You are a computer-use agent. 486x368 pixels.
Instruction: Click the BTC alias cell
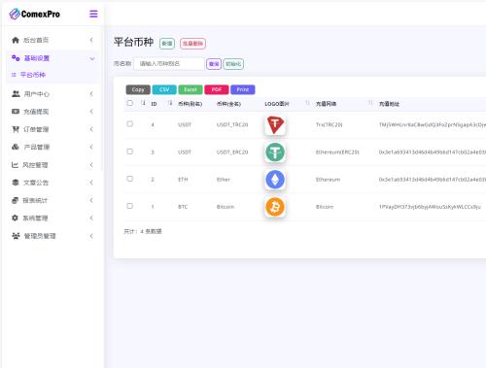[183, 207]
